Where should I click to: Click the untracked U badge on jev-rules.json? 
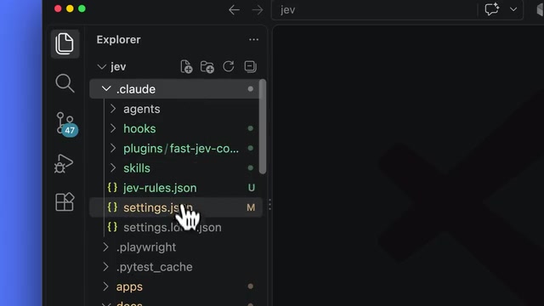coord(252,188)
